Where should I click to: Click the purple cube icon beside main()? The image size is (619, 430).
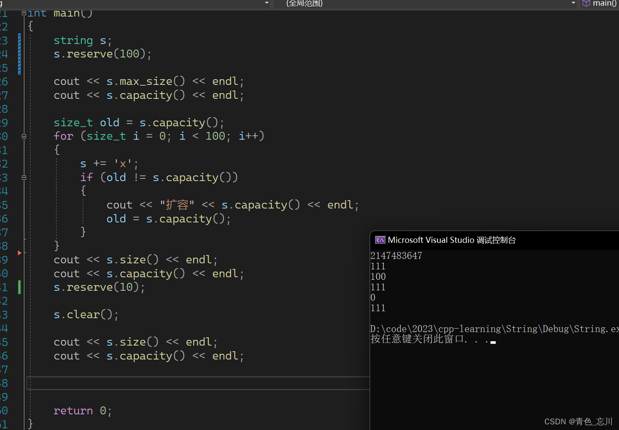point(586,3)
